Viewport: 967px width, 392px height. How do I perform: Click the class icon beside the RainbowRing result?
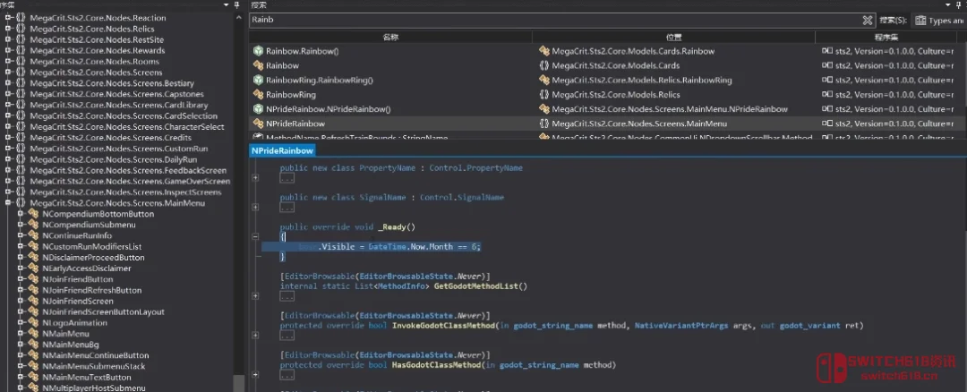point(259,94)
